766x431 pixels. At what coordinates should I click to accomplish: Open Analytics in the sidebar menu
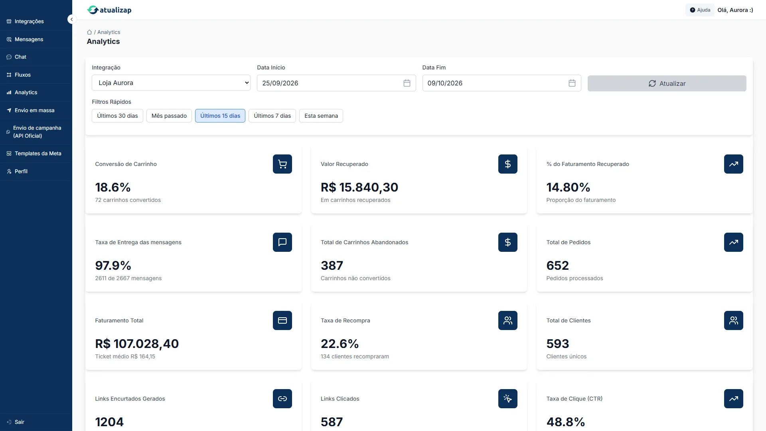(x=36, y=93)
